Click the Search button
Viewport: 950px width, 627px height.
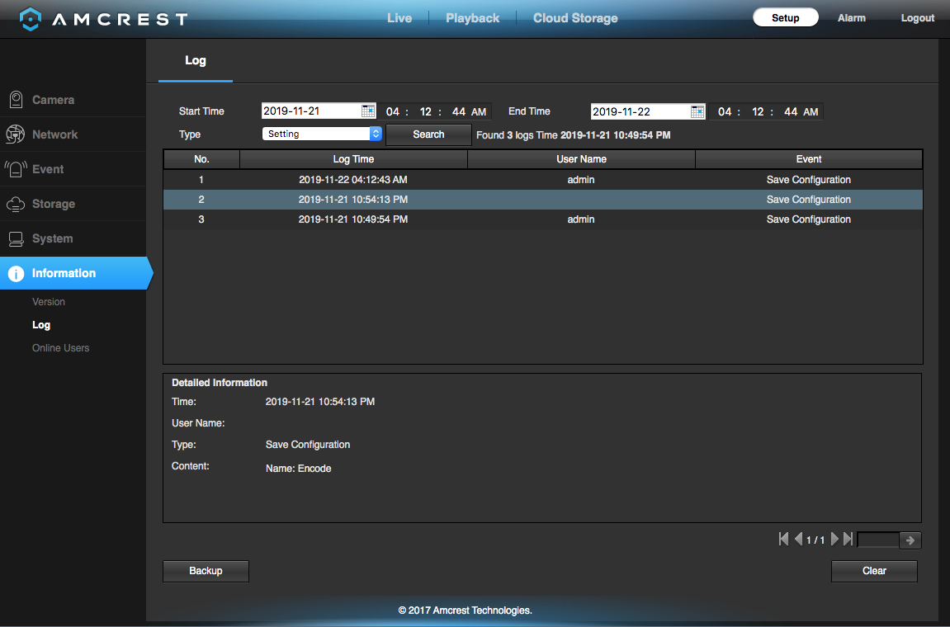(428, 134)
